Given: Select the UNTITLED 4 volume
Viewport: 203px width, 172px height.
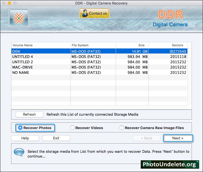Looking at the screenshot, I should click(99, 57).
